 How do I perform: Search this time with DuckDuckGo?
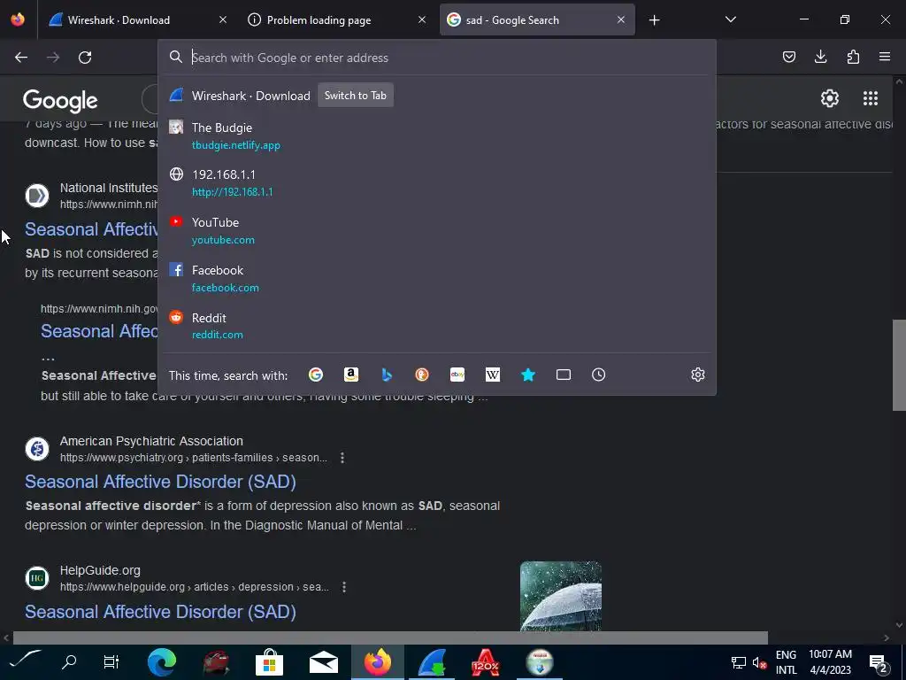422,375
